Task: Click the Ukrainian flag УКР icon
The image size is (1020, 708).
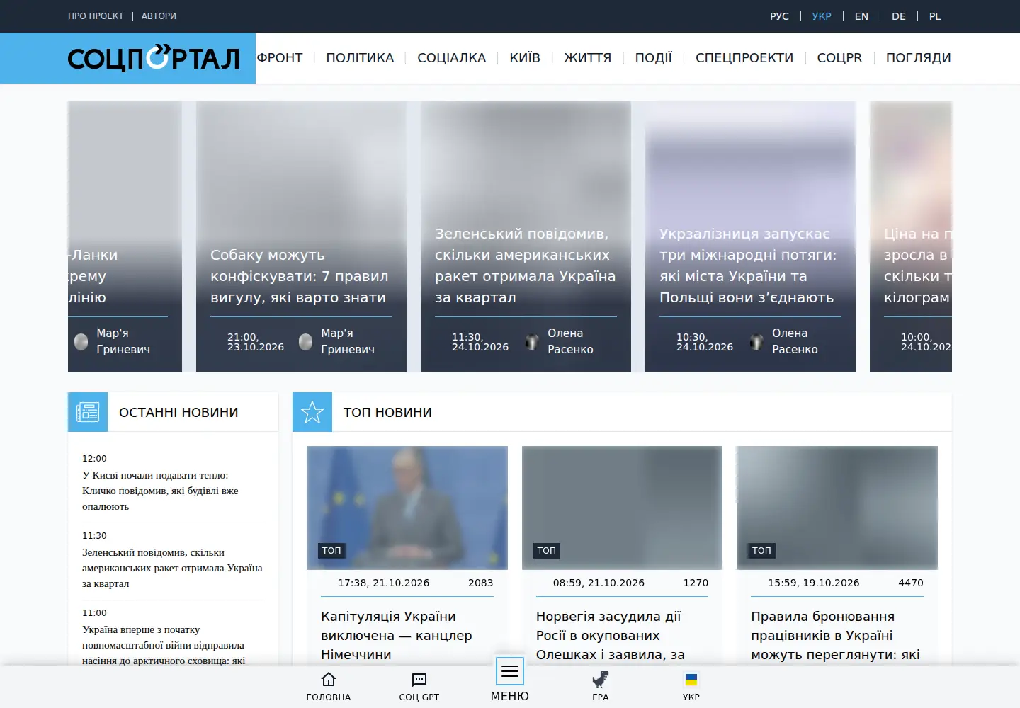Action: tap(691, 680)
